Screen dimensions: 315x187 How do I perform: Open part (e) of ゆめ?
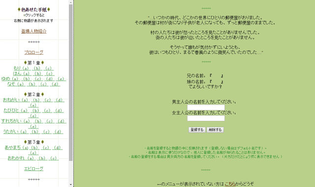[61, 79]
